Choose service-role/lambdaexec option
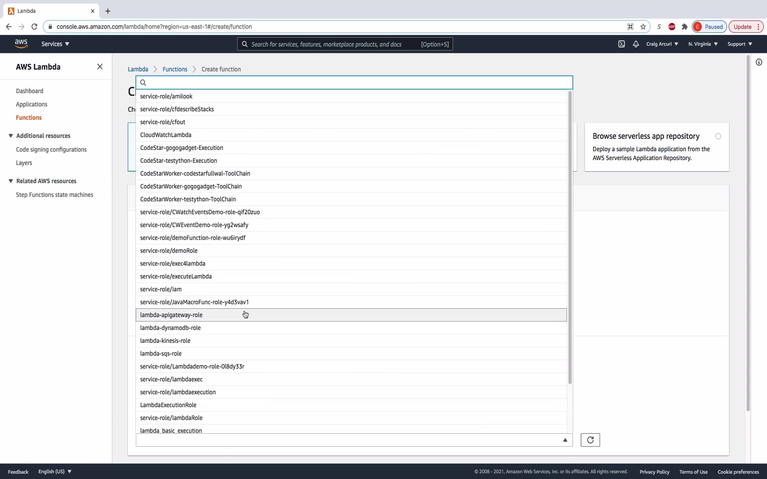767x479 pixels. (351, 379)
